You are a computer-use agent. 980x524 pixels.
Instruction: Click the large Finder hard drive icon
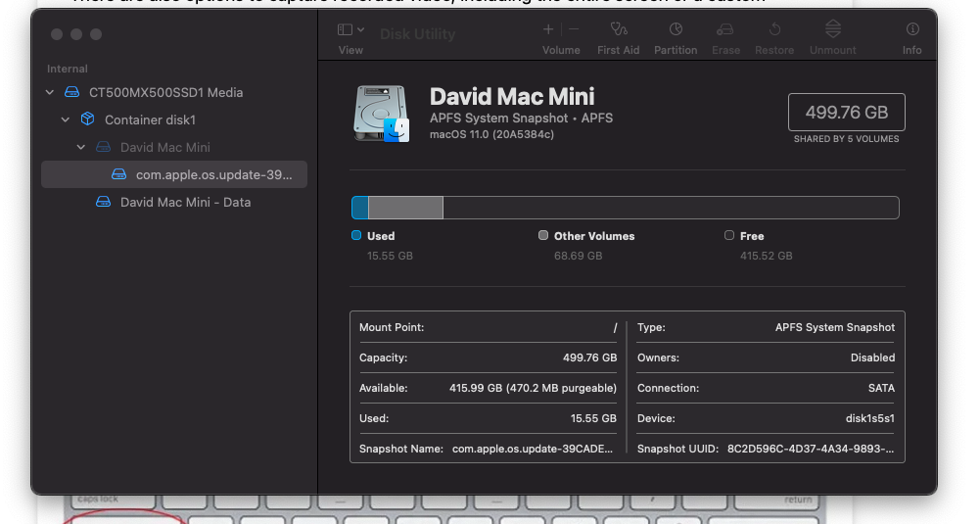click(x=381, y=114)
